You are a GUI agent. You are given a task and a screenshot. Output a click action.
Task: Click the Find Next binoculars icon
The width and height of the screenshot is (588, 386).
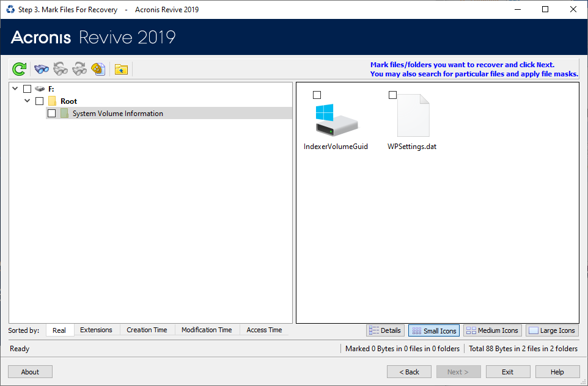[x=79, y=69]
